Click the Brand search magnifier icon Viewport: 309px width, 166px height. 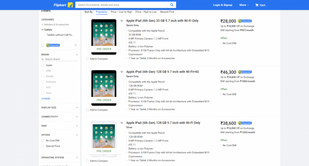43,59
